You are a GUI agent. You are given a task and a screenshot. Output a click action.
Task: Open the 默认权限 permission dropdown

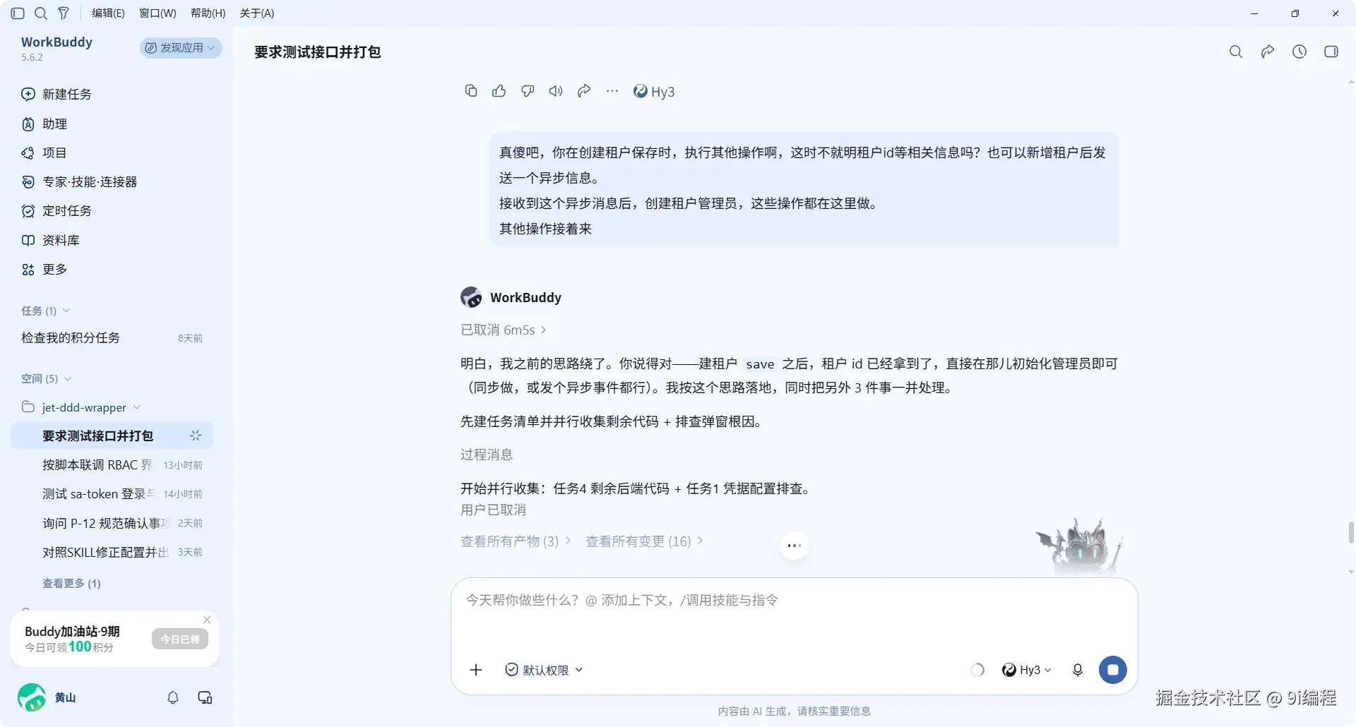click(x=544, y=670)
